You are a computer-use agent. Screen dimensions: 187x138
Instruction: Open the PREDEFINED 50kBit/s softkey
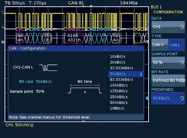click(168, 98)
